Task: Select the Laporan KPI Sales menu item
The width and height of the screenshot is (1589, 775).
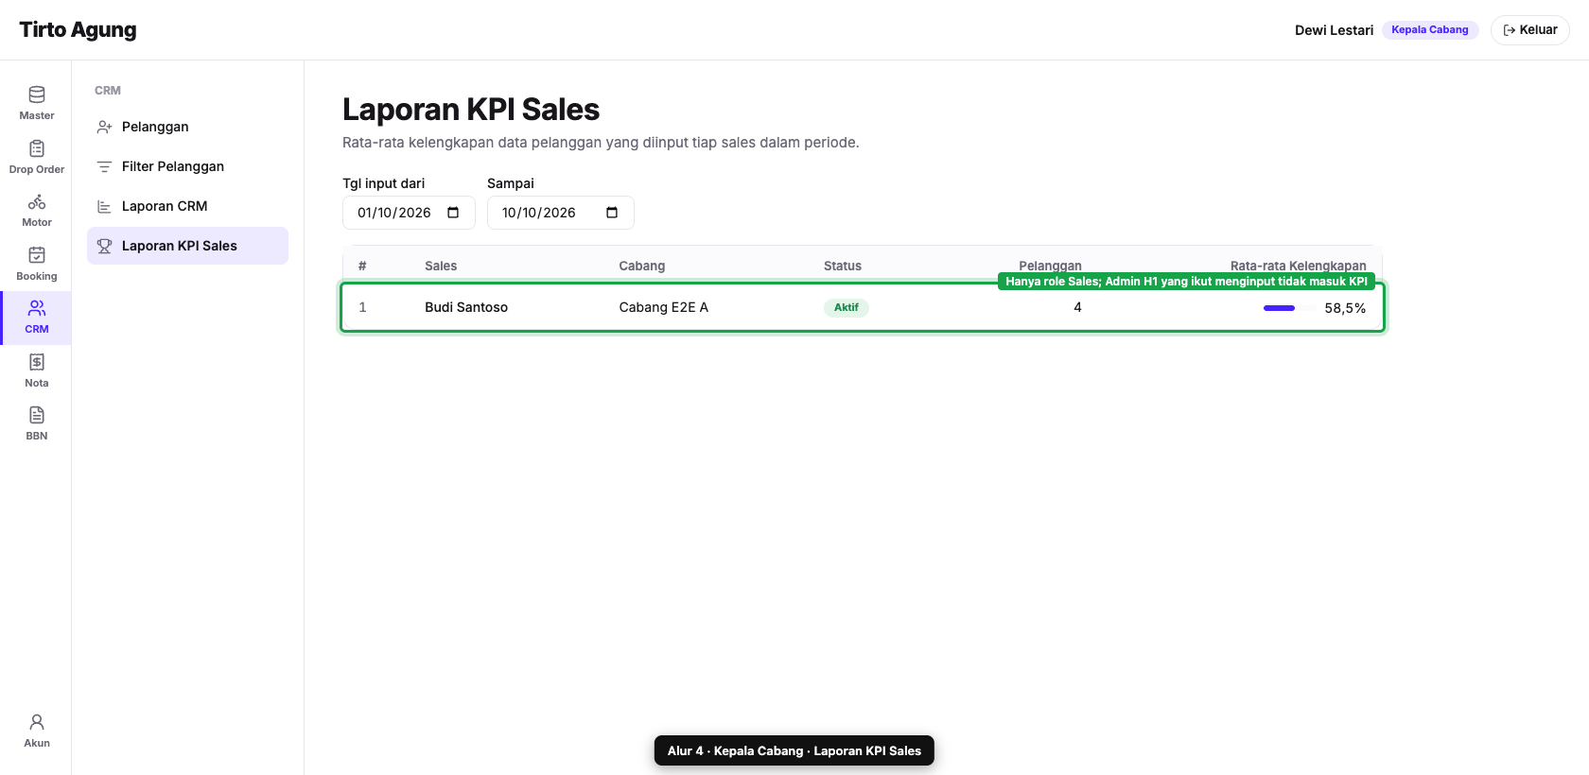Action: click(x=187, y=246)
